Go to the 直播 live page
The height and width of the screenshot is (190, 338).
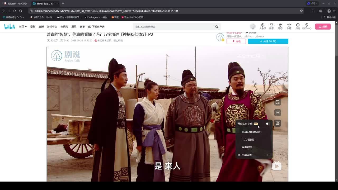(41, 27)
